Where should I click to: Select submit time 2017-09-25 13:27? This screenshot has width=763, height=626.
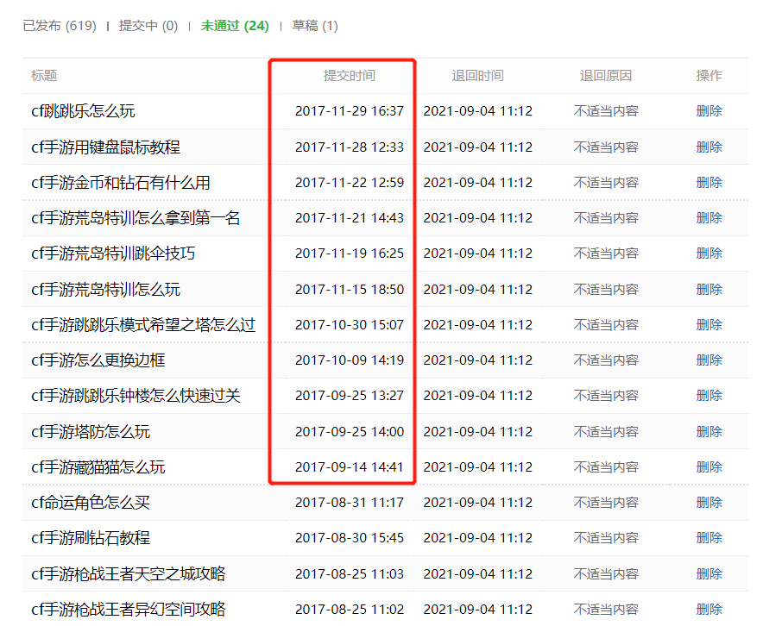tap(350, 396)
